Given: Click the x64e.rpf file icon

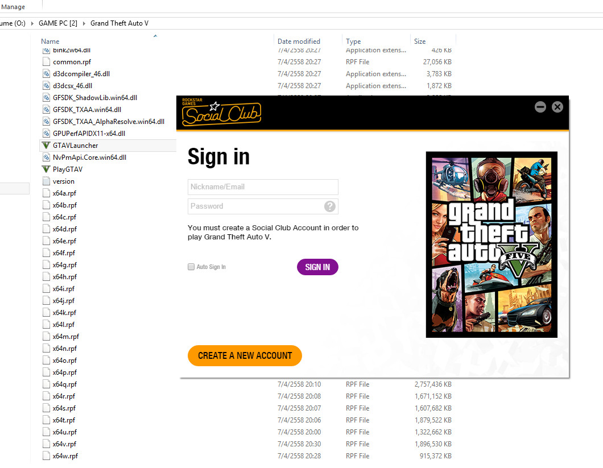Looking at the screenshot, I should click(x=46, y=241).
